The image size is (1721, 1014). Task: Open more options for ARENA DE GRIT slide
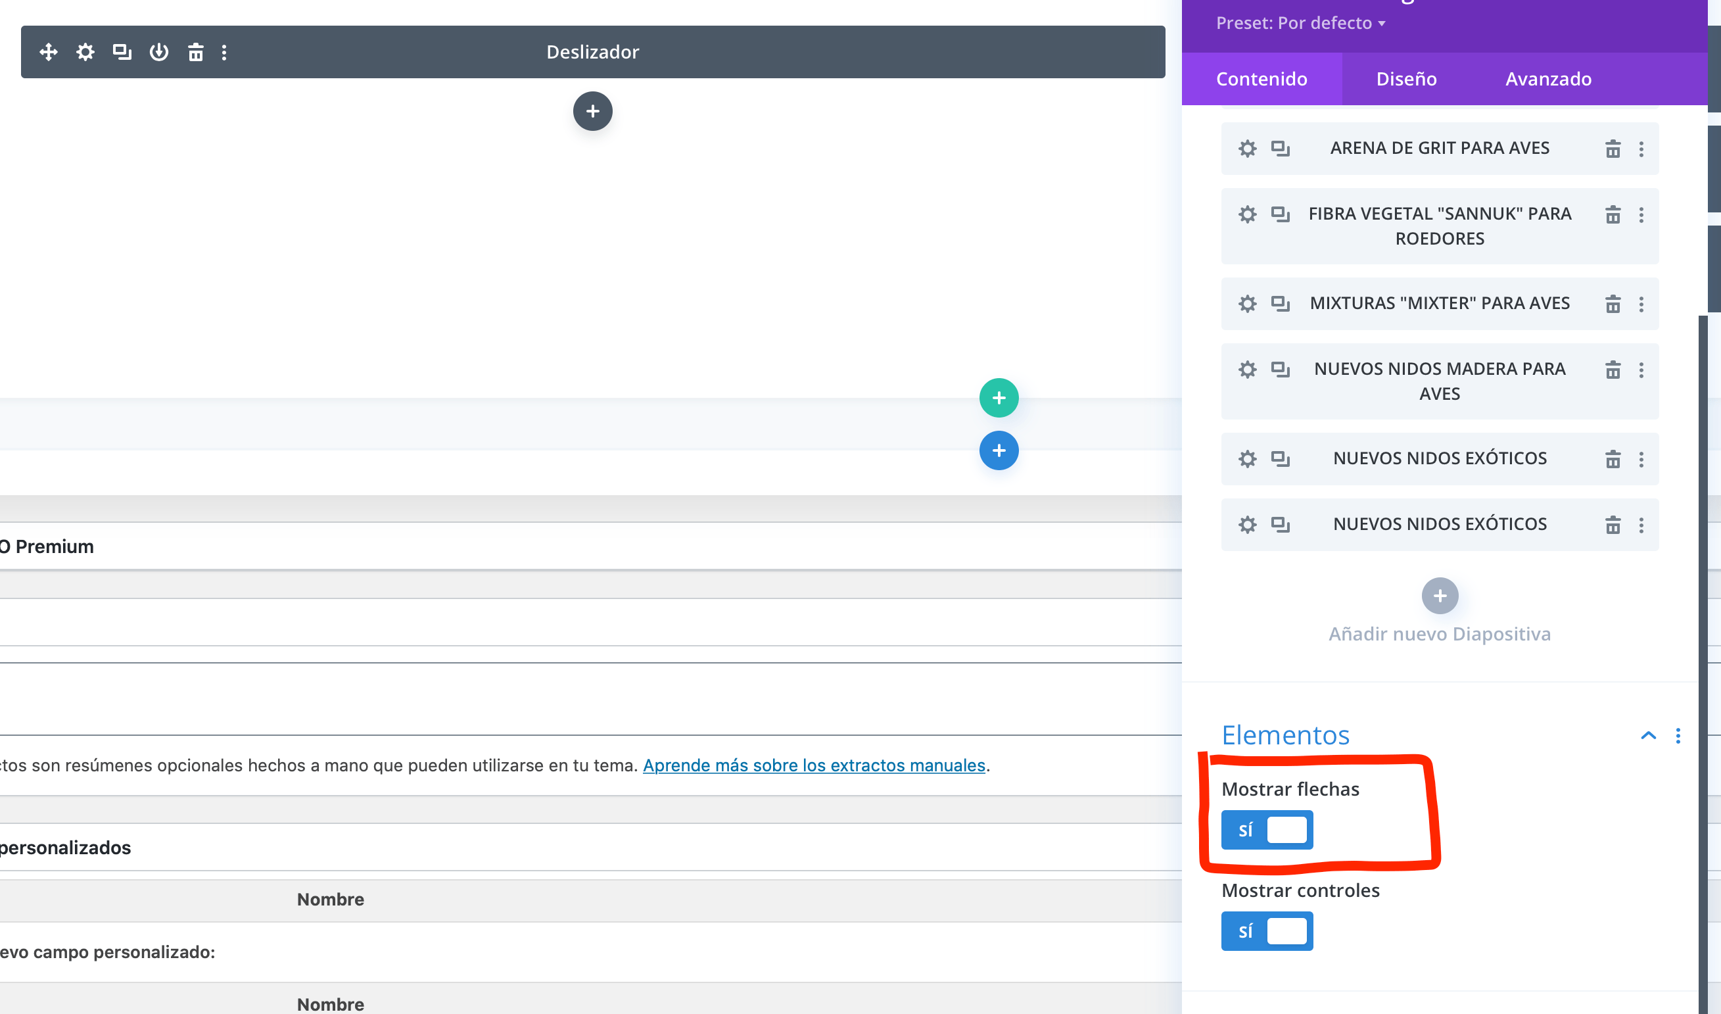[x=1641, y=148]
